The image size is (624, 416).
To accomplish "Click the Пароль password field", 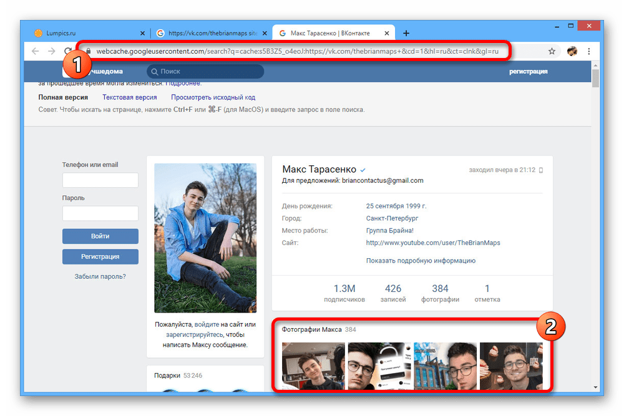I will (x=100, y=213).
